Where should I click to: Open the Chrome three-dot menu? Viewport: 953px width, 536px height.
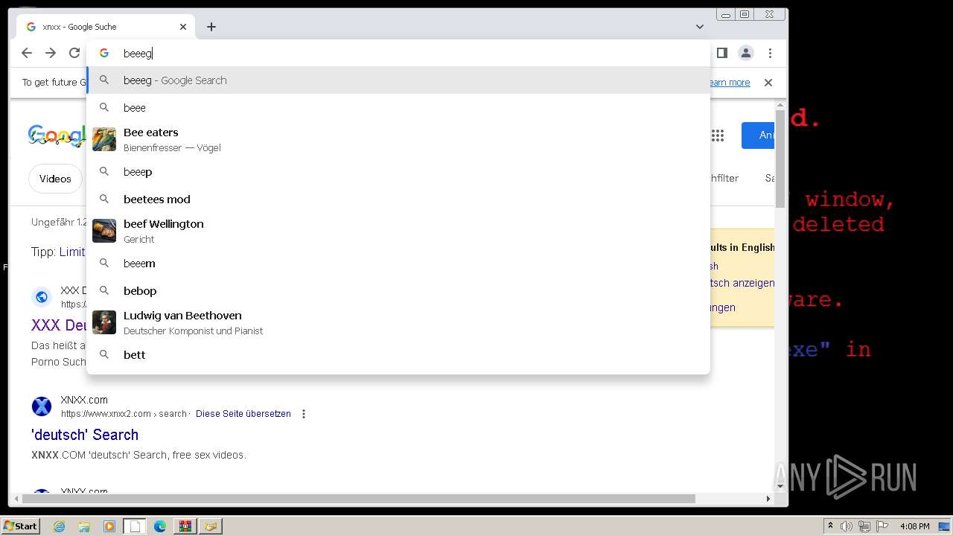pos(770,53)
